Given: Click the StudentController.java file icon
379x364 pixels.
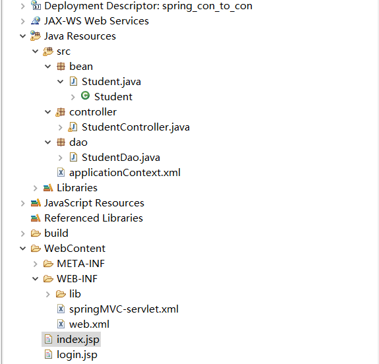Looking at the screenshot, I should coord(73,127).
